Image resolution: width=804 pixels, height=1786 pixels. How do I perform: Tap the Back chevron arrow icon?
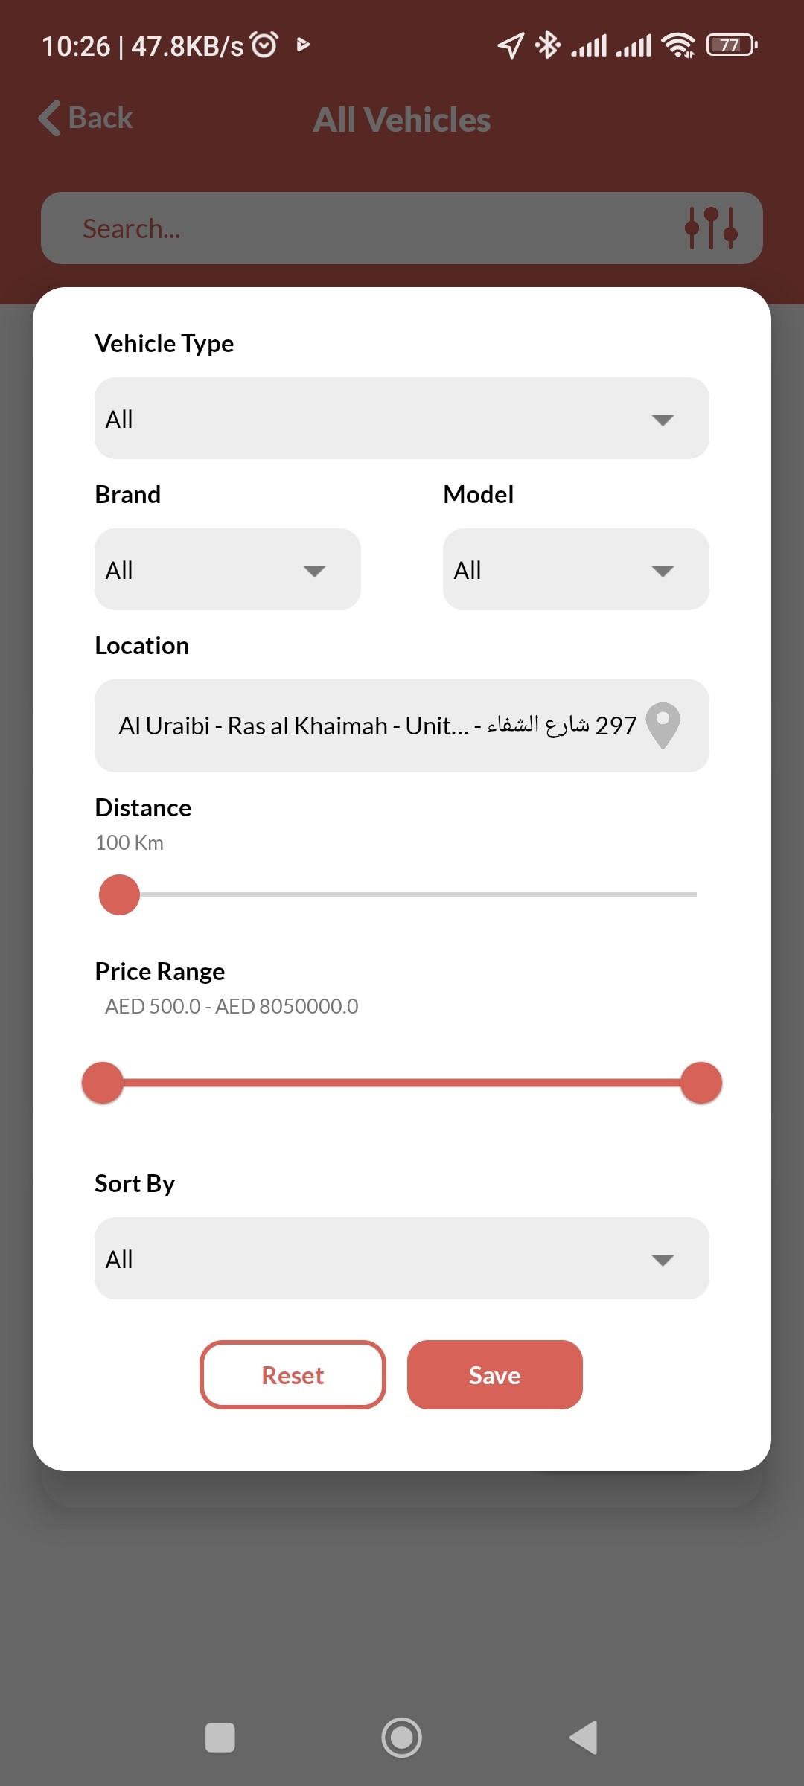[x=50, y=118]
